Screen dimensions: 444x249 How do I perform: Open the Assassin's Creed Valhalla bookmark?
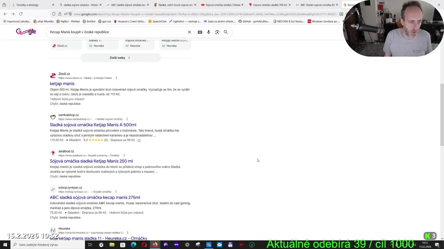pos(130,21)
